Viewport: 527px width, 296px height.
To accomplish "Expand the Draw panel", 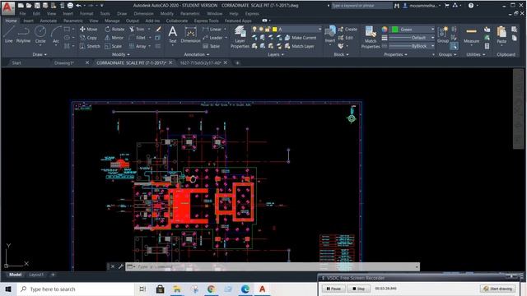I will coord(40,54).
